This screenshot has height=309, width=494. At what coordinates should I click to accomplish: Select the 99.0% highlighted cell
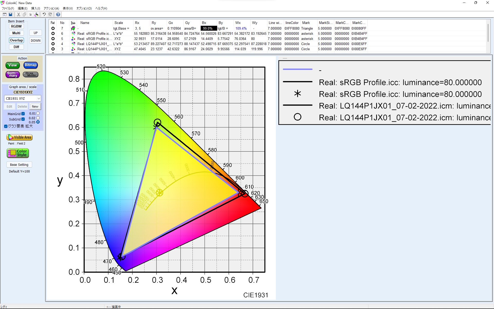[209, 28]
